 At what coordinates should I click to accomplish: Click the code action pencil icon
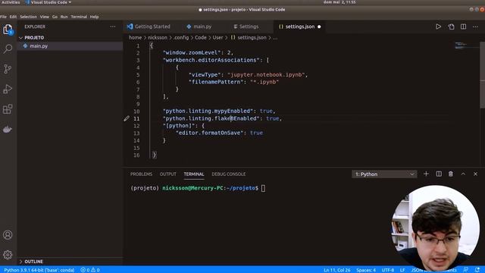(x=127, y=118)
